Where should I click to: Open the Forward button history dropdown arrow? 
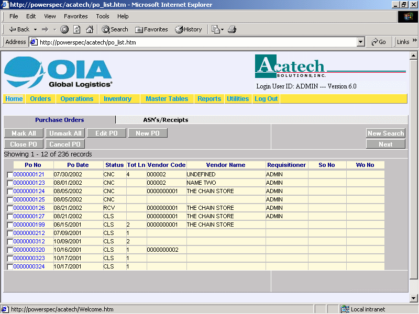pyautogui.click(x=55, y=29)
